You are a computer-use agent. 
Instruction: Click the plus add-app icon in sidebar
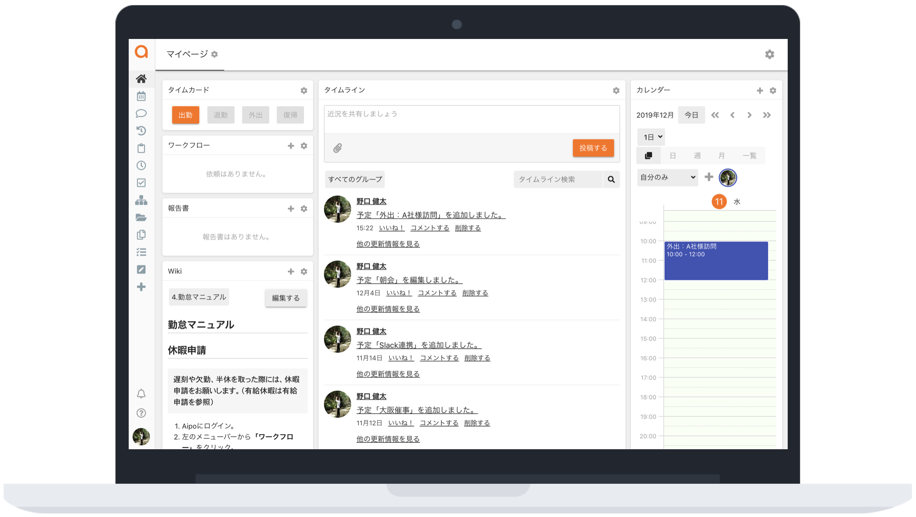pos(141,287)
